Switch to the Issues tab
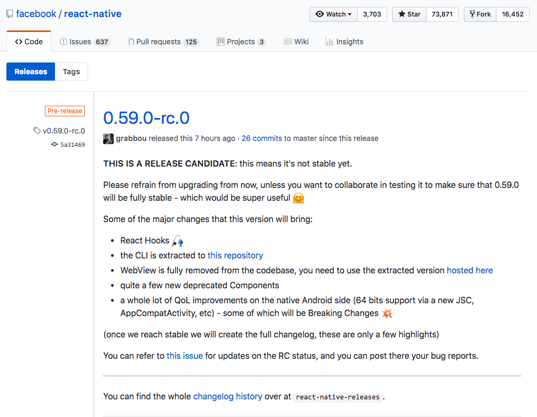Image resolution: width=537 pixels, height=417 pixels. pyautogui.click(x=84, y=42)
